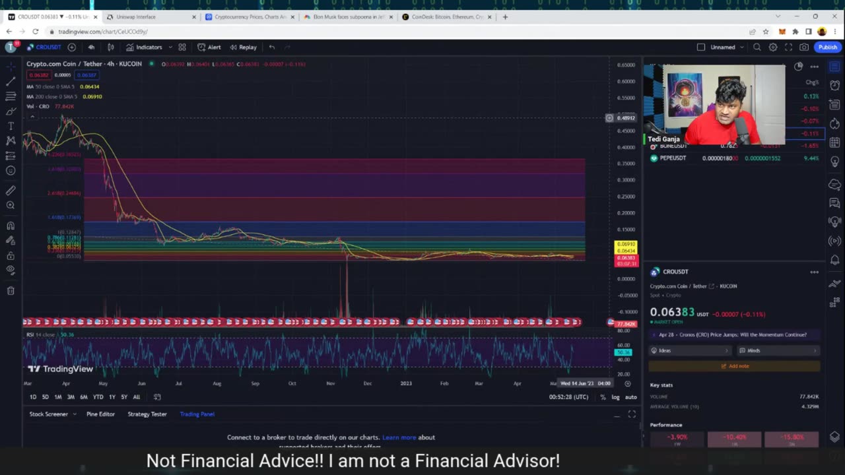Open the patterns tool group
This screenshot has height=475, width=845.
pyautogui.click(x=11, y=141)
